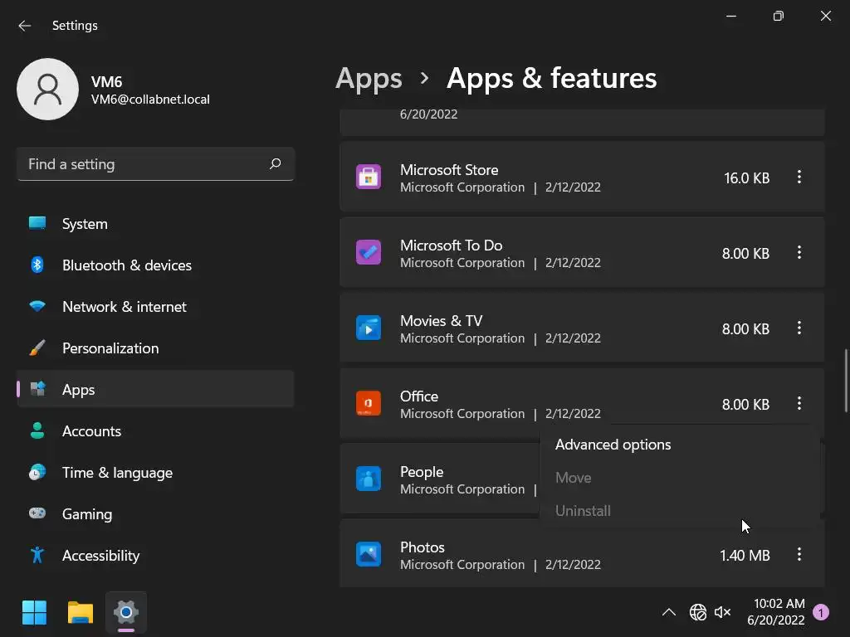Viewport: 850px width, 637px height.
Task: Click the app list vertical scrollbar
Action: pos(846,382)
